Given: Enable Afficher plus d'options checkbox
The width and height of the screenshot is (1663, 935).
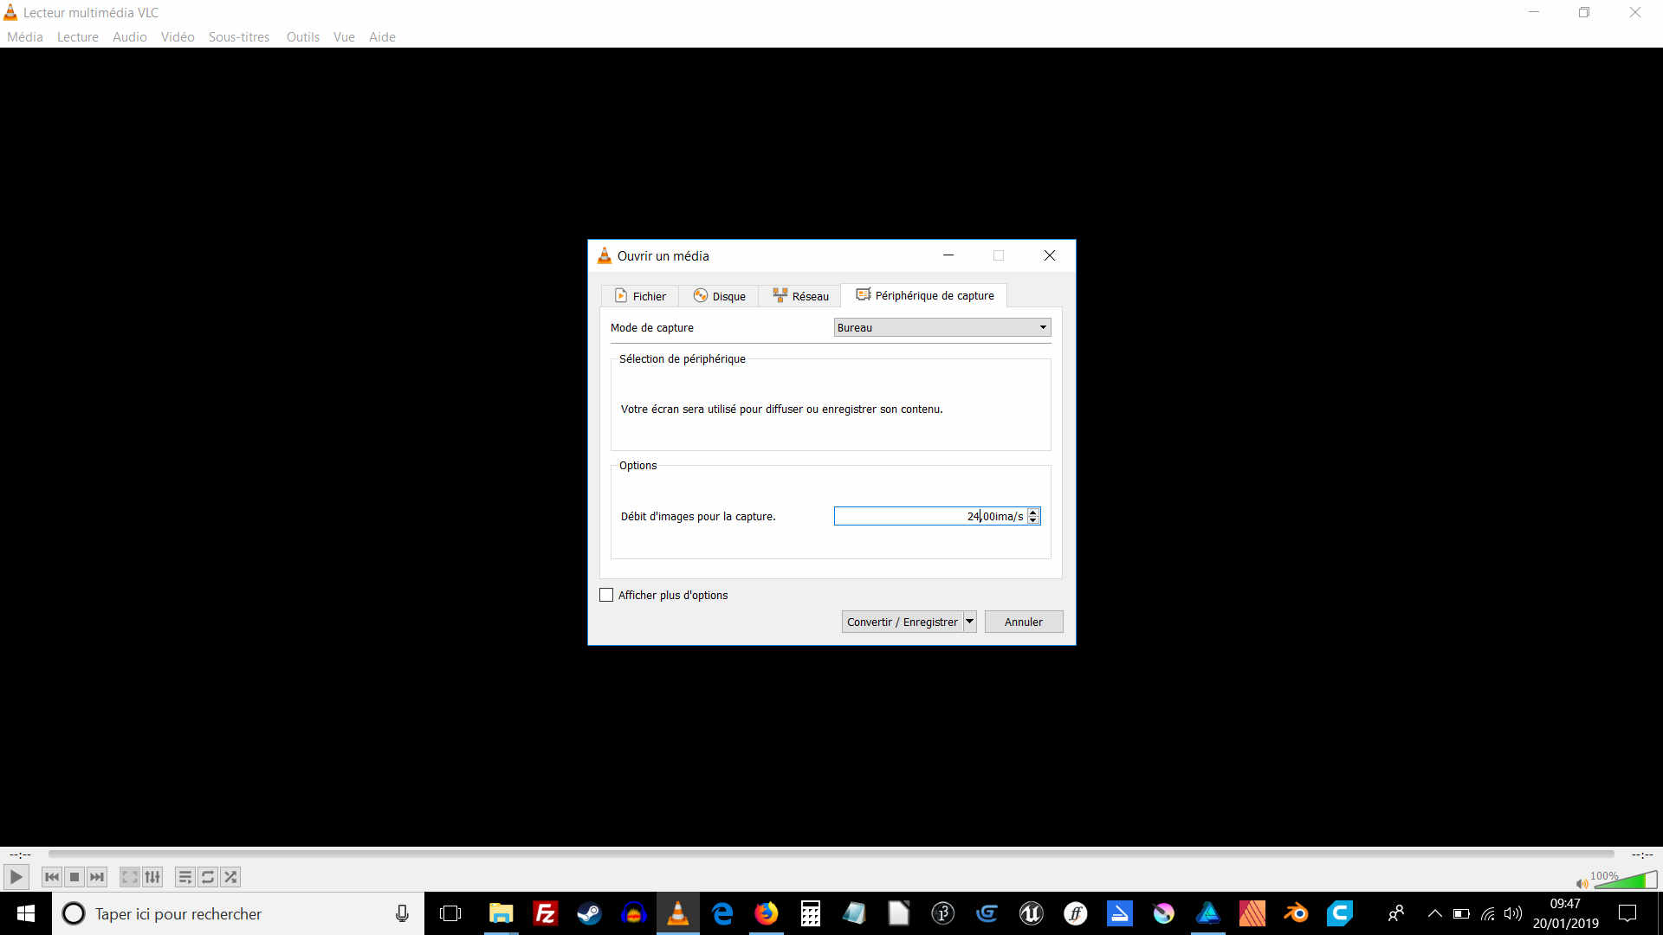Looking at the screenshot, I should coord(606,595).
